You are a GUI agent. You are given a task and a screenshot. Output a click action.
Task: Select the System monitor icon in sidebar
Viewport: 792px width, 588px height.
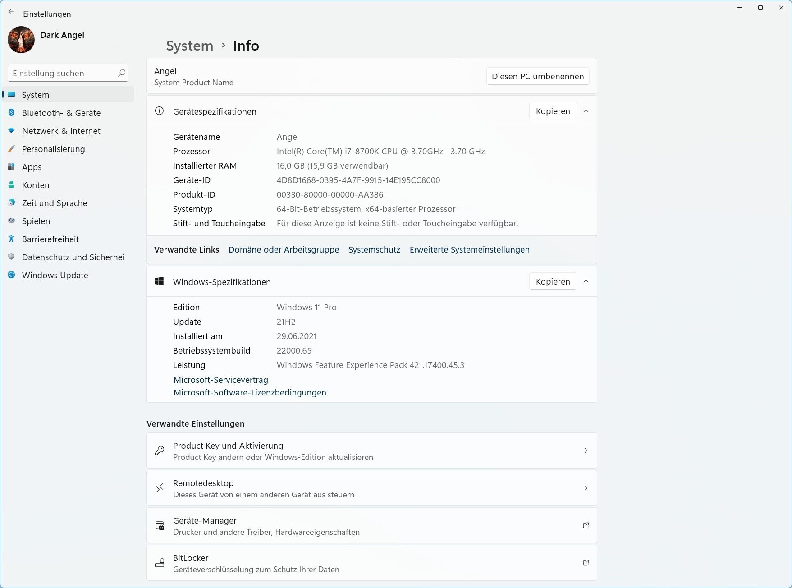click(x=12, y=95)
